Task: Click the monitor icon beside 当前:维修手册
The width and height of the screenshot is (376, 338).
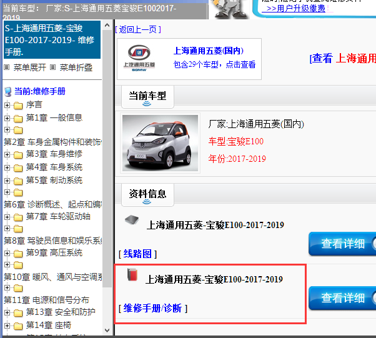Action: [8, 92]
